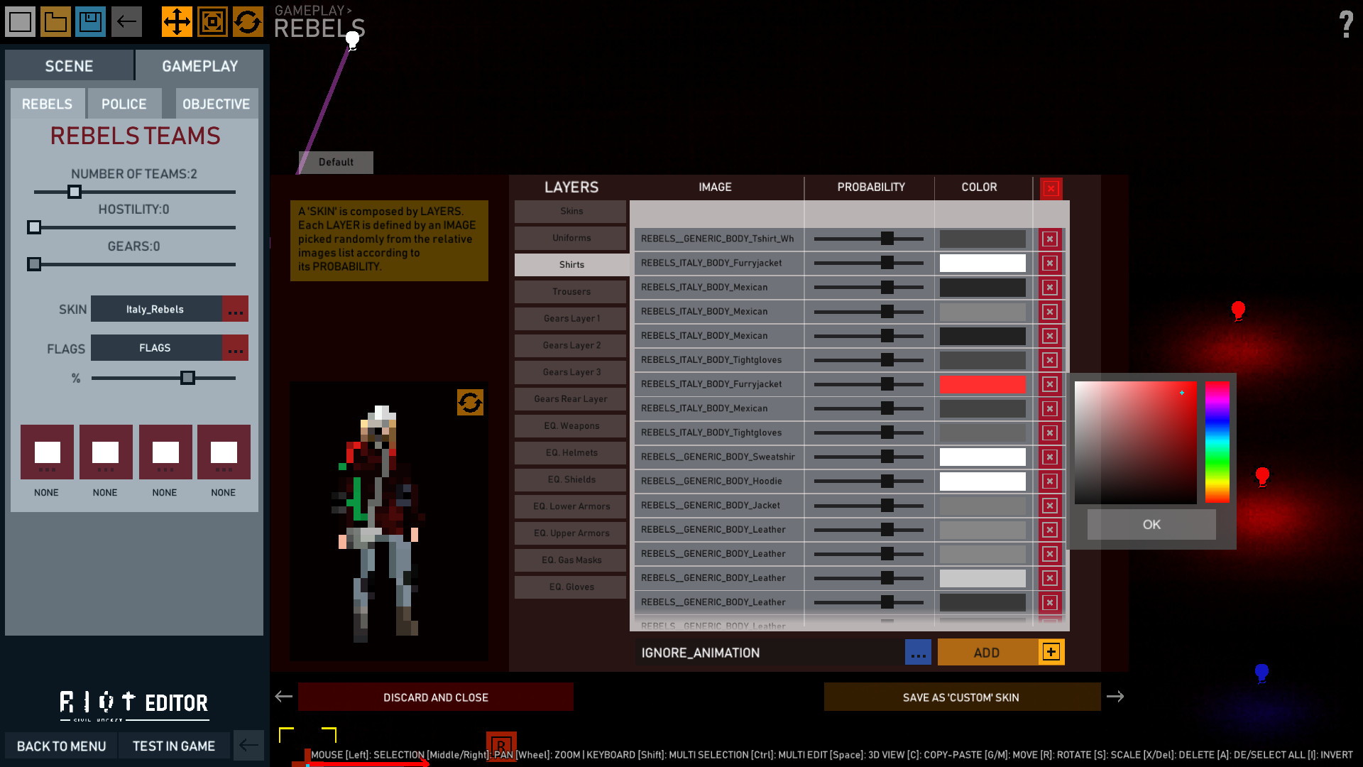This screenshot has width=1363, height=767.
Task: Click the Refresh/Randomize skin icon
Action: pos(468,402)
